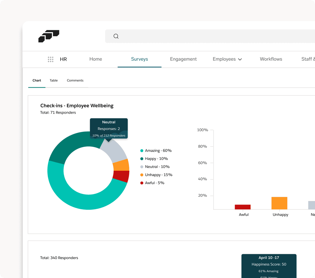Click the Unhappy orange legend dot
315x278 pixels.
tap(142, 175)
